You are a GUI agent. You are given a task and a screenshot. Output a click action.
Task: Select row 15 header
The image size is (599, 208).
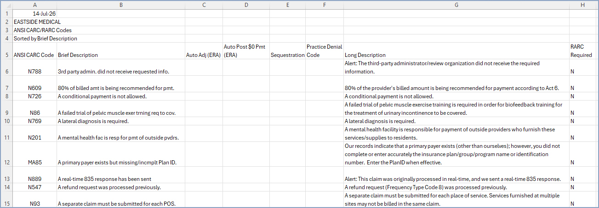click(x=7, y=199)
